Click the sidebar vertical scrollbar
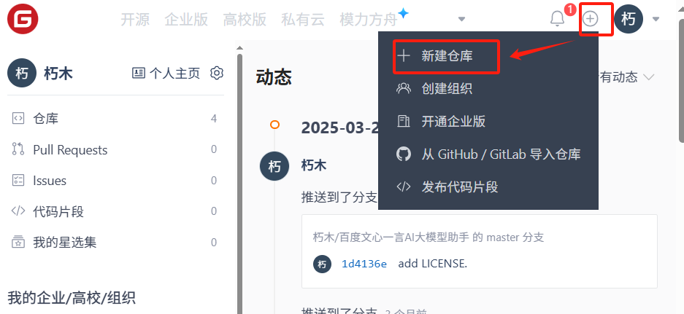This screenshot has height=314, width=684. point(239,183)
